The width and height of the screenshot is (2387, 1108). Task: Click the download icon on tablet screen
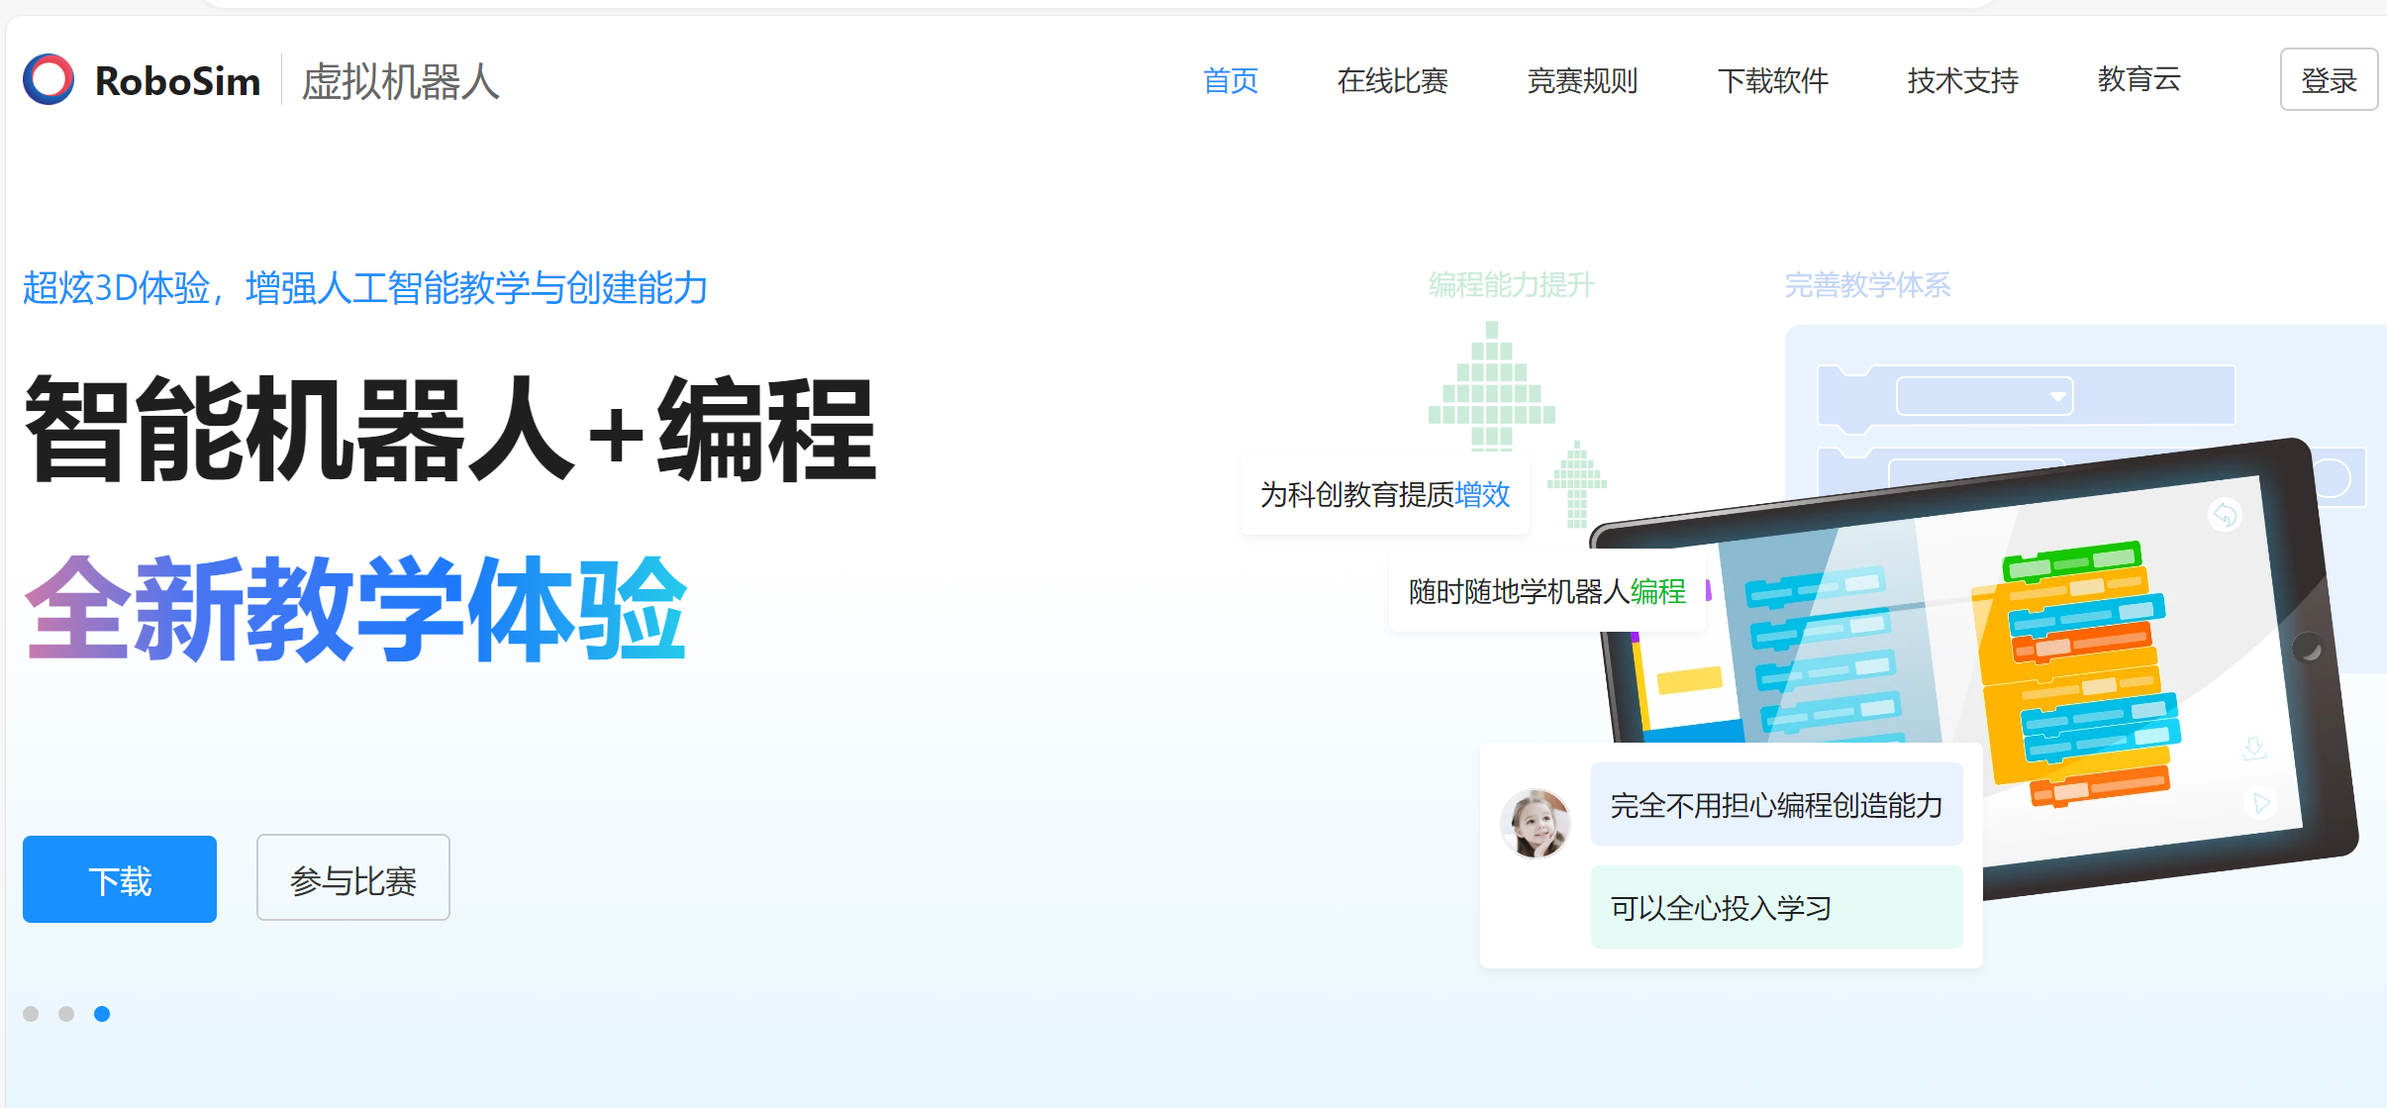(2253, 749)
